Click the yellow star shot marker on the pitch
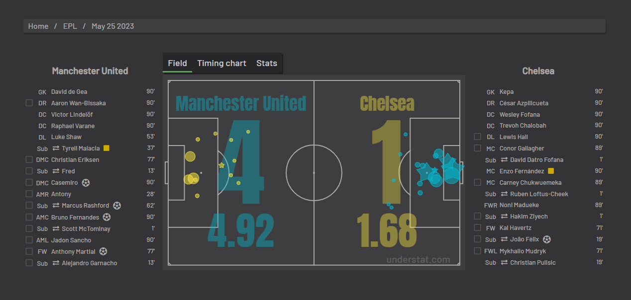The height and width of the screenshot is (300, 631). 221,165
